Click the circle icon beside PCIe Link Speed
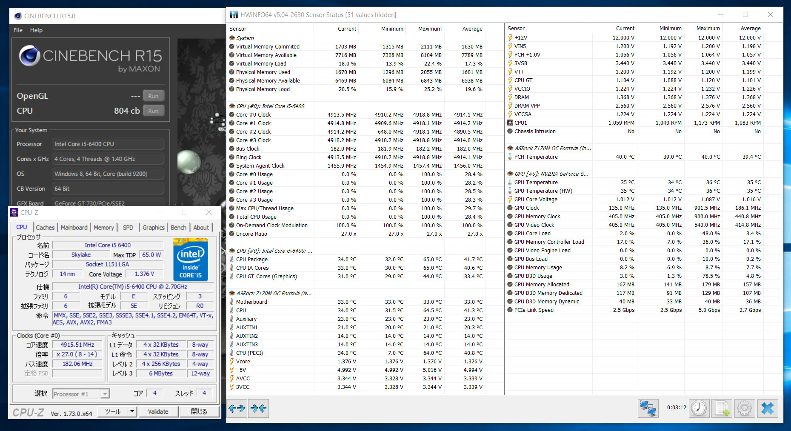Screen dimensions: 791x431 click(x=510, y=310)
